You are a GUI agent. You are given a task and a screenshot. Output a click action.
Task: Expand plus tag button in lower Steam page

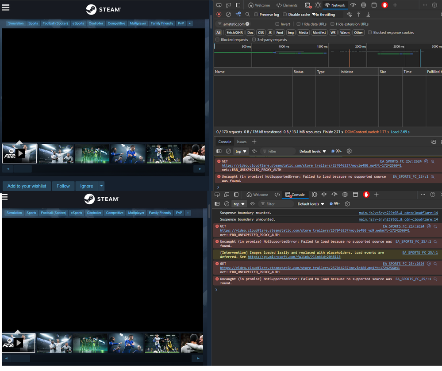[188, 213]
